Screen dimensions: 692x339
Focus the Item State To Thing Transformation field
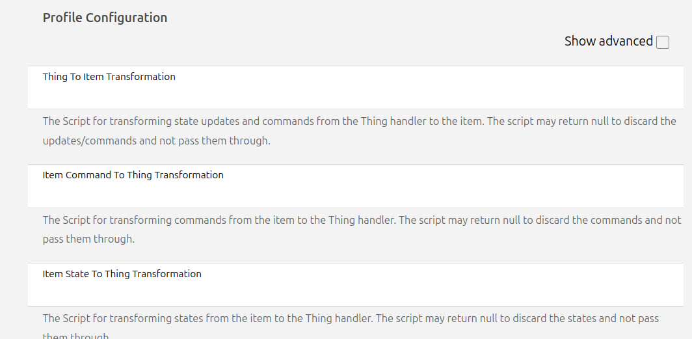(x=355, y=292)
